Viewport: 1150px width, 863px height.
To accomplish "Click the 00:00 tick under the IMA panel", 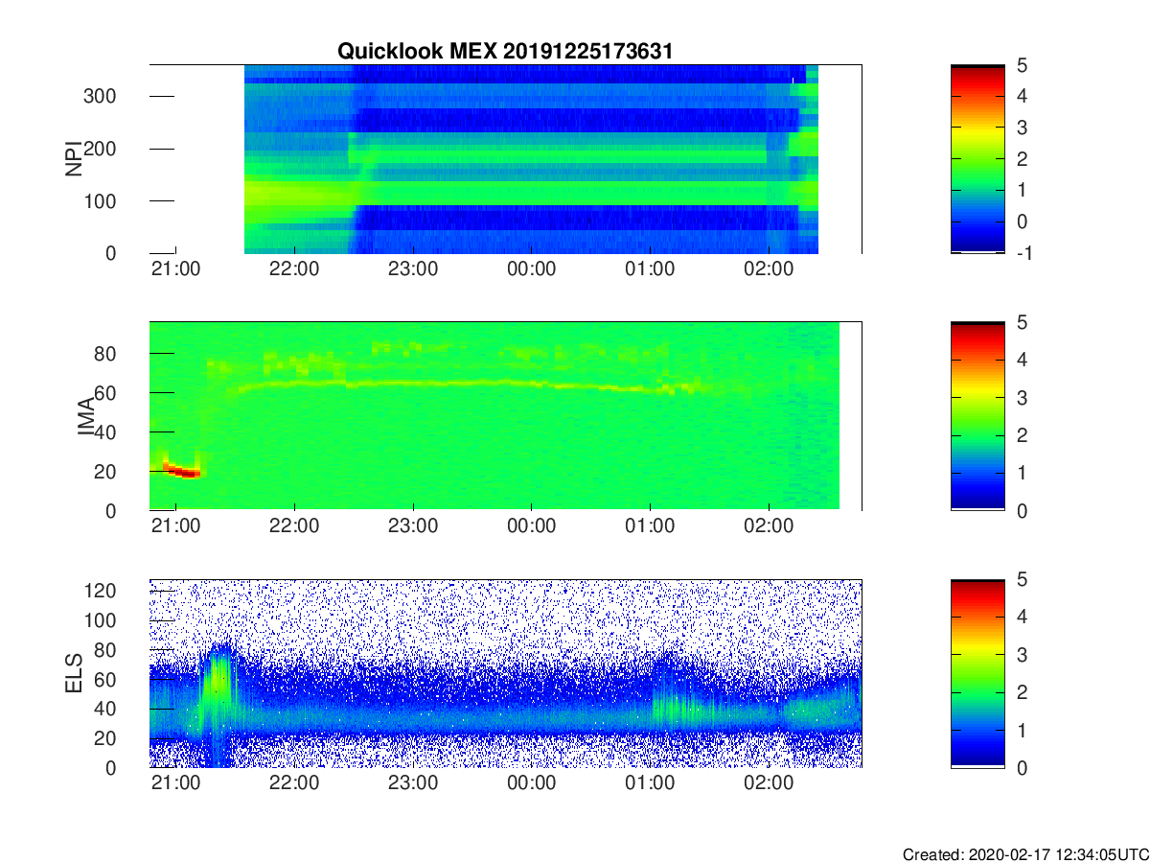I will point(532,525).
